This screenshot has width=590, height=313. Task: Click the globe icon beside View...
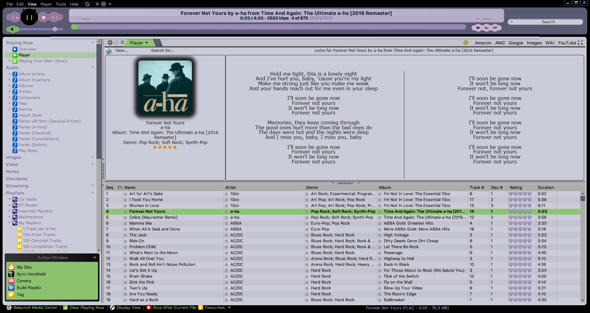coord(109,51)
